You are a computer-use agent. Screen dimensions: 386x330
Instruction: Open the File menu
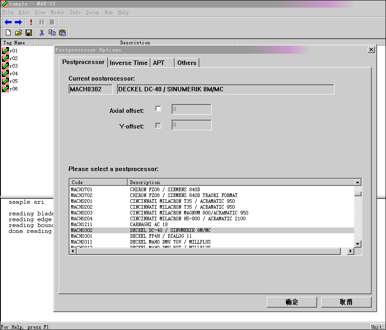click(8, 12)
